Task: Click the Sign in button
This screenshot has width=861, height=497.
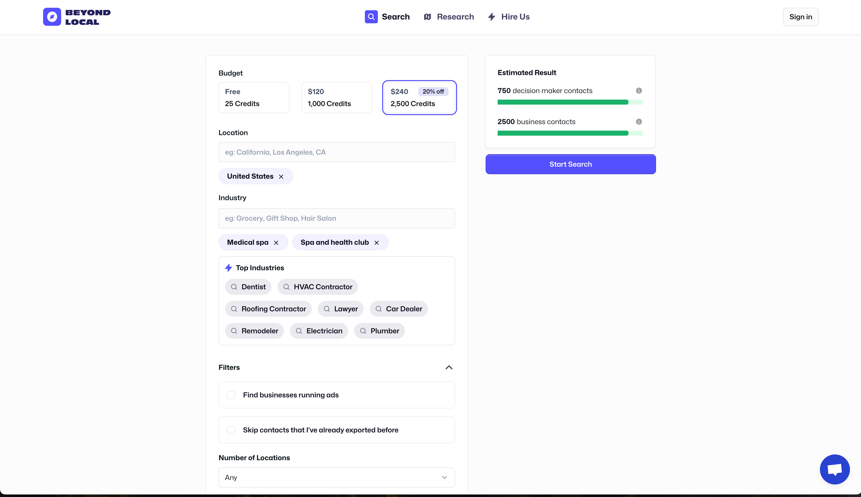Action: coord(800,17)
